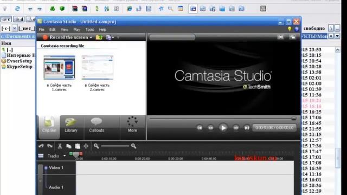Select drive d button in file manager

[x=19, y=19]
